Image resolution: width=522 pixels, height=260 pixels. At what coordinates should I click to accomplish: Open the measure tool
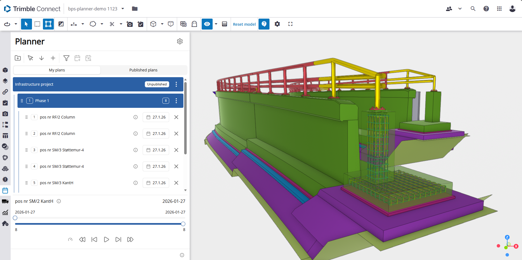[x=74, y=24]
